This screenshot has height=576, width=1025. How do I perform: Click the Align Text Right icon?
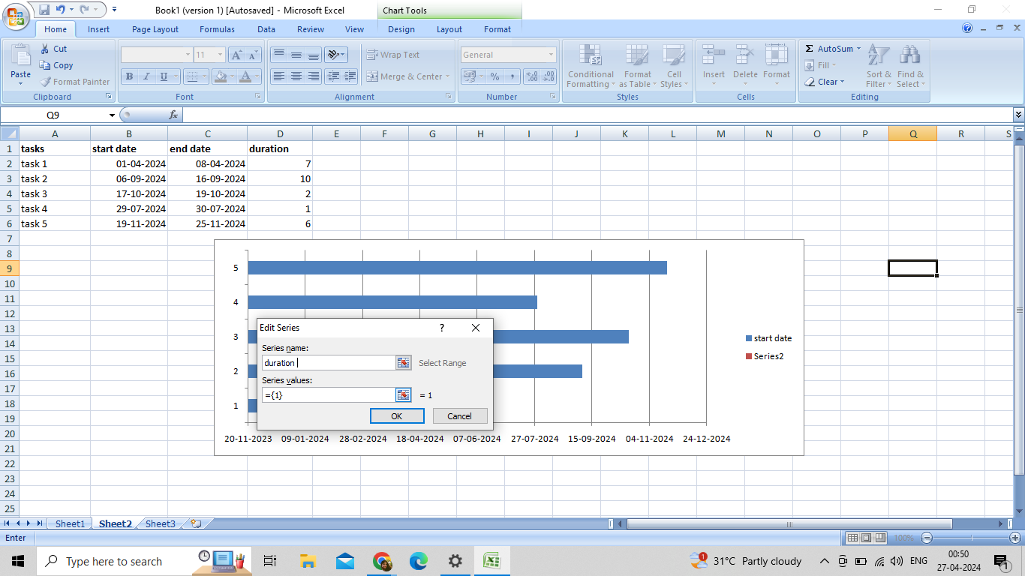(313, 76)
